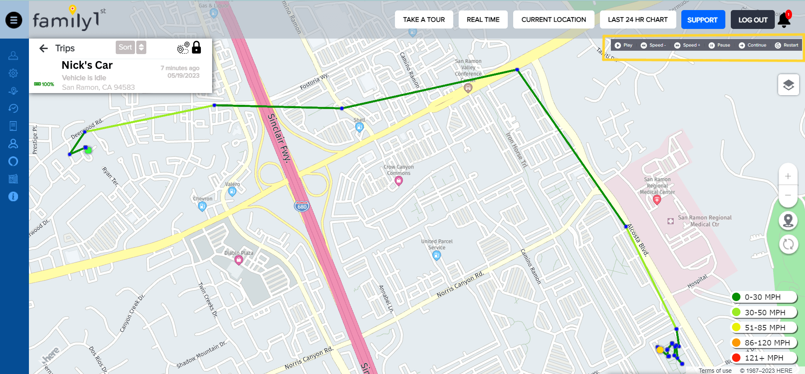The height and width of the screenshot is (374, 805).
Task: Click the locate marker map button
Action: [788, 221]
